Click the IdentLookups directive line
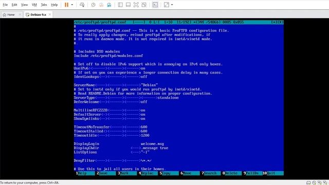This screenshot has height=185, width=329. (111, 77)
